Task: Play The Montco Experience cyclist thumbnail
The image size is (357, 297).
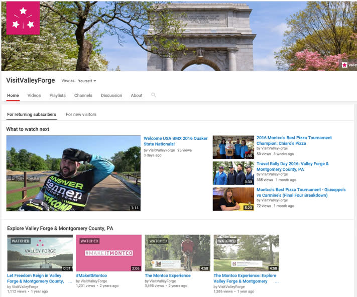Action: [178, 253]
